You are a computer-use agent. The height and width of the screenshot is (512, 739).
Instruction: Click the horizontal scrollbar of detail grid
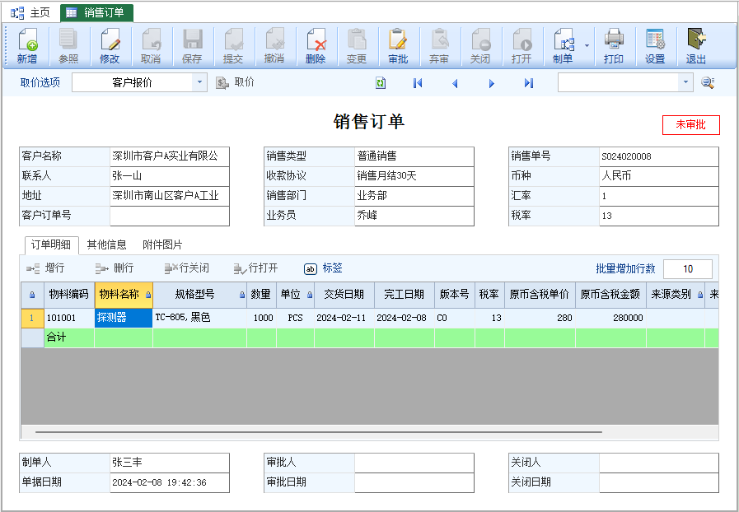tap(319, 432)
